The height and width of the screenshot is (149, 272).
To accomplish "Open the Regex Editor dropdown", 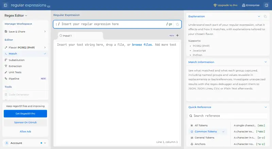I will [x=16, y=16].
